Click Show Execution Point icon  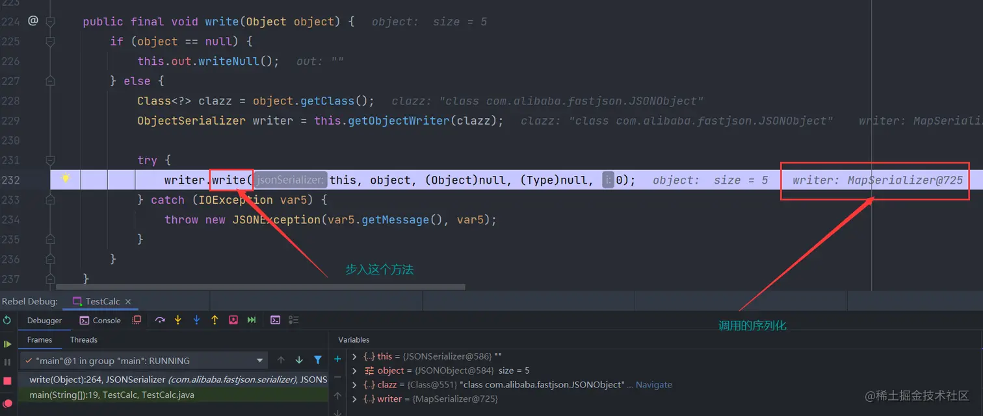[x=137, y=320]
